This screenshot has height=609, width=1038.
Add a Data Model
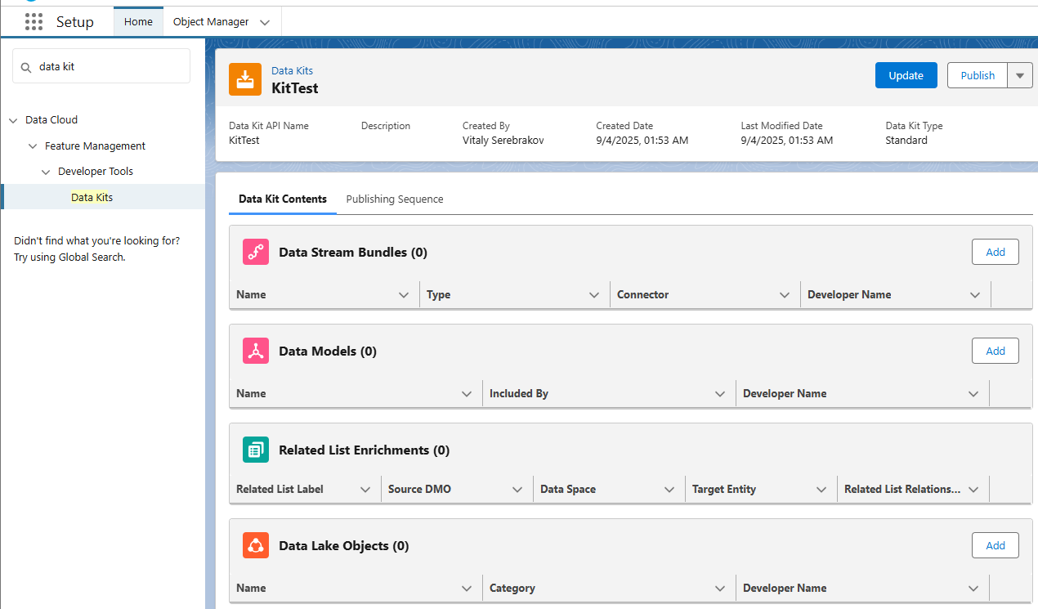coord(995,351)
